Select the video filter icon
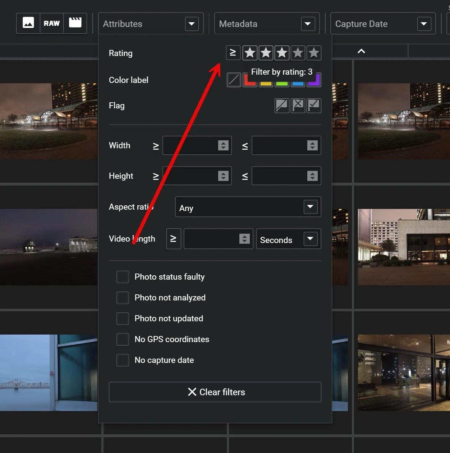This screenshot has height=453, width=450. (75, 23)
